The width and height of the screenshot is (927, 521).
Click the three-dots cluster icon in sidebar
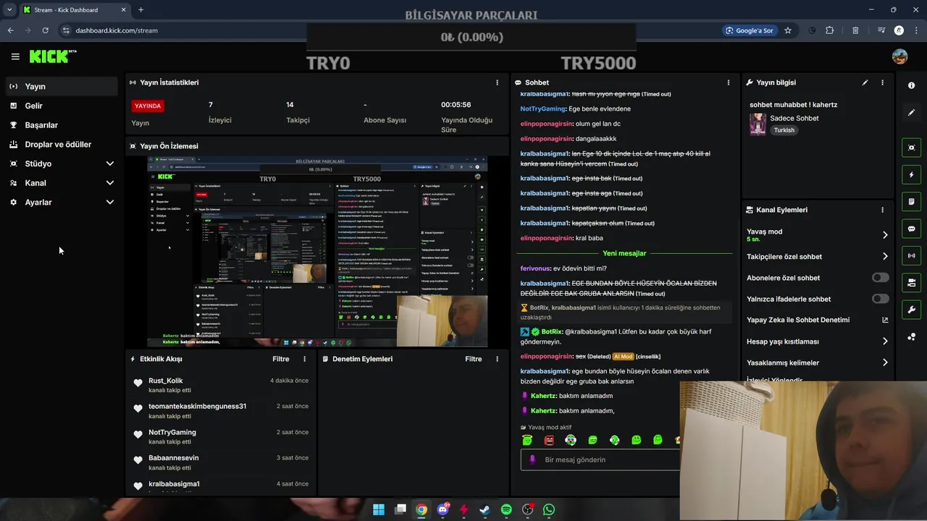[911, 336]
